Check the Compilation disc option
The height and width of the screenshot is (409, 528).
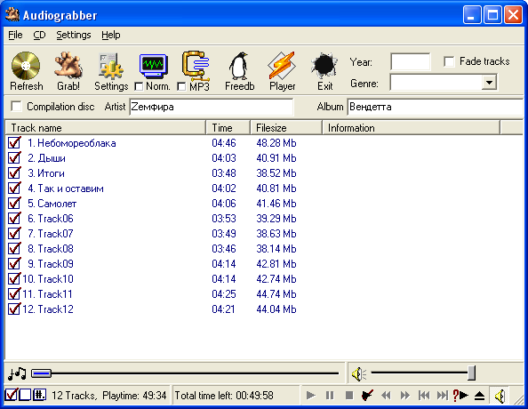[16, 106]
